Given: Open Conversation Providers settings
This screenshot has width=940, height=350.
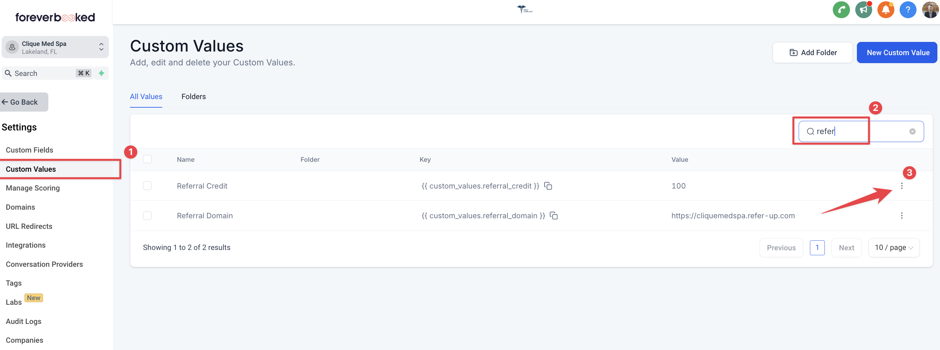Looking at the screenshot, I should [x=45, y=264].
